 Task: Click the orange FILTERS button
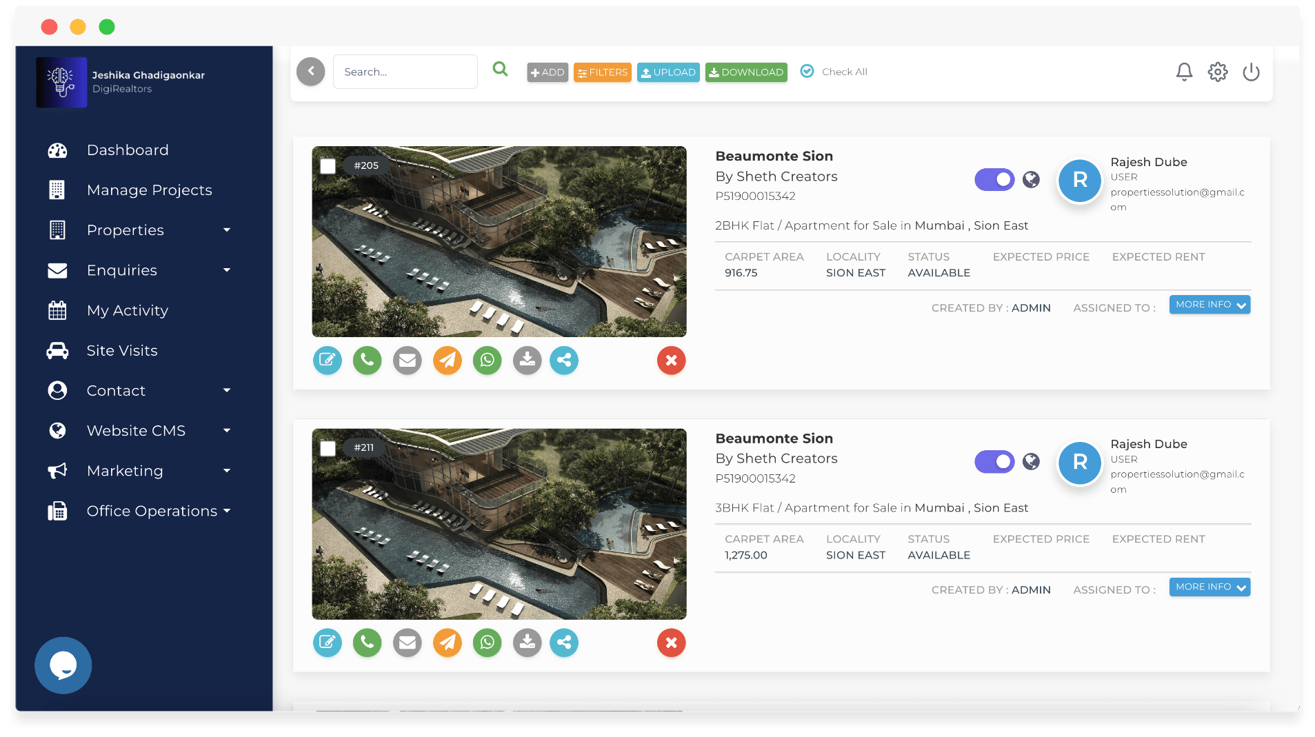(602, 72)
